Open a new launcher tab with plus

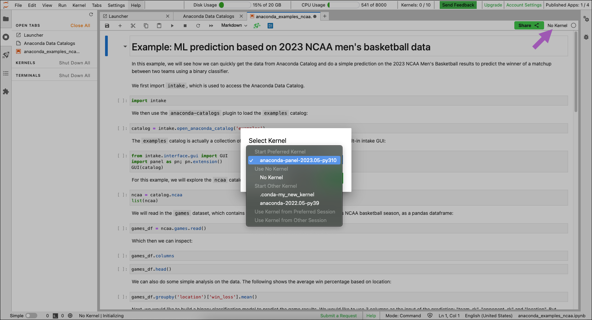(x=325, y=16)
